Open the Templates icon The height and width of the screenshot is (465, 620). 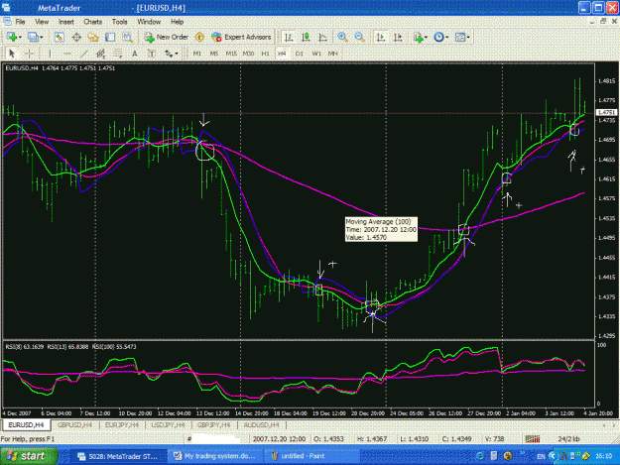click(x=460, y=37)
